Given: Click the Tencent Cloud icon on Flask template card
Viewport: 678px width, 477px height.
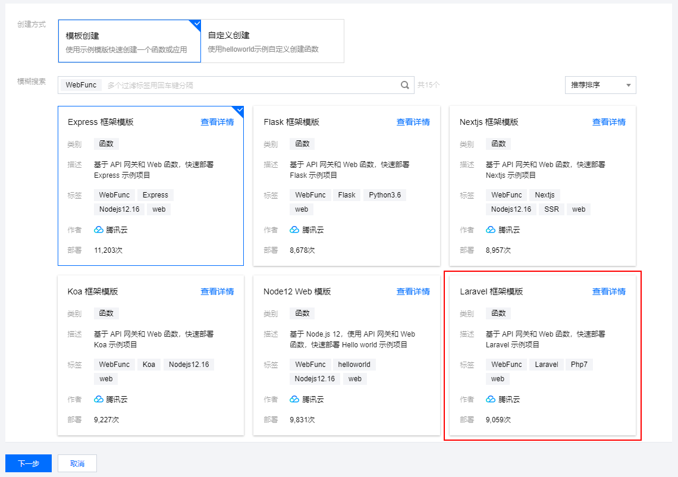Looking at the screenshot, I should pos(294,230).
